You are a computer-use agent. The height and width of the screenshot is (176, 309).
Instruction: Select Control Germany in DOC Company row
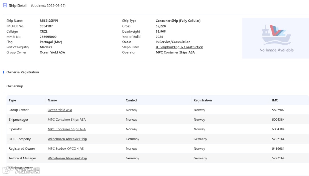[x=133, y=139]
